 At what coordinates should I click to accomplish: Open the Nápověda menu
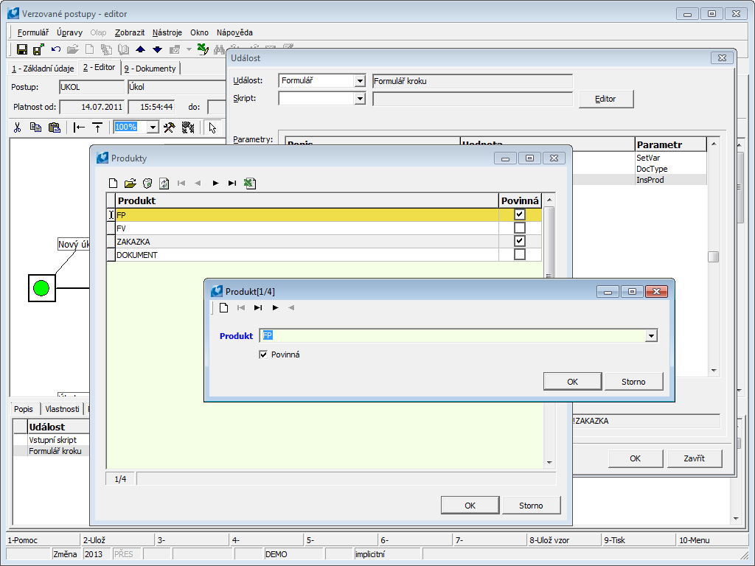234,32
